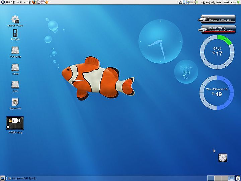Open the volume speaker control
The width and height of the screenshot is (241, 181).
pos(195,2)
